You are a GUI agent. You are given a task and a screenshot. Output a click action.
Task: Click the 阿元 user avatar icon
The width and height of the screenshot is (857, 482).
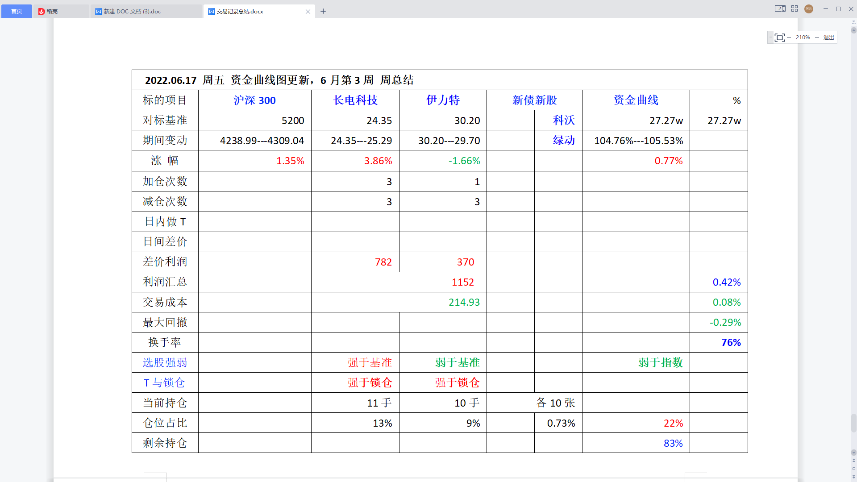click(808, 8)
